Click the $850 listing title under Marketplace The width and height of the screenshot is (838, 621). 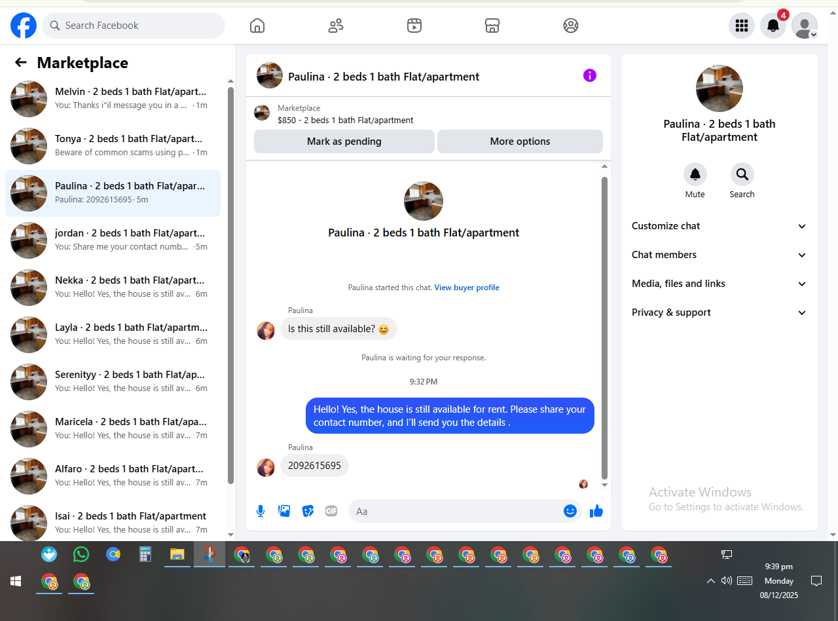(346, 121)
